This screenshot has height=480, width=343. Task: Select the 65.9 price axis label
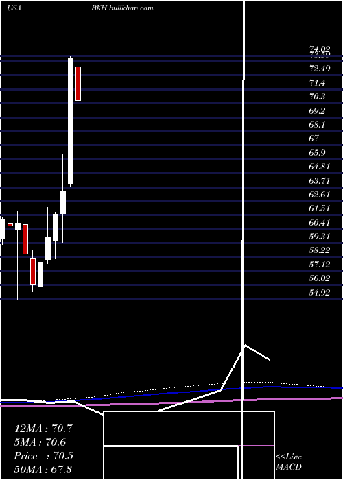(x=317, y=152)
